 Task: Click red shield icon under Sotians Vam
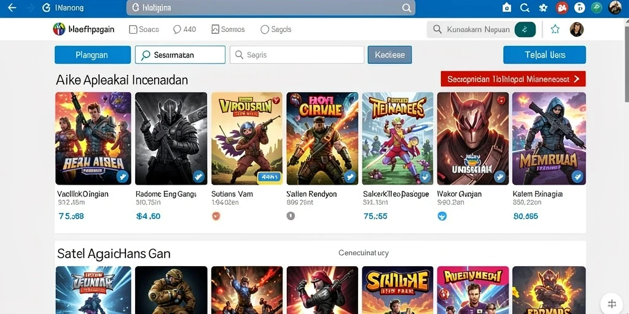coord(216,216)
